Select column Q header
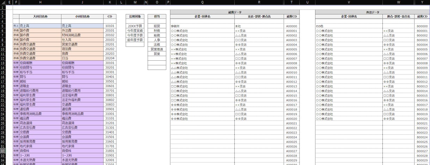 pyautogui.click(x=202, y=2)
